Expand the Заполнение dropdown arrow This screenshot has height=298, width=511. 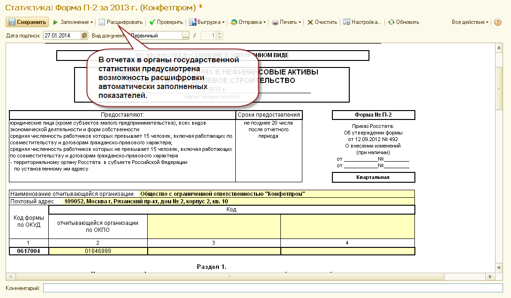(91, 22)
